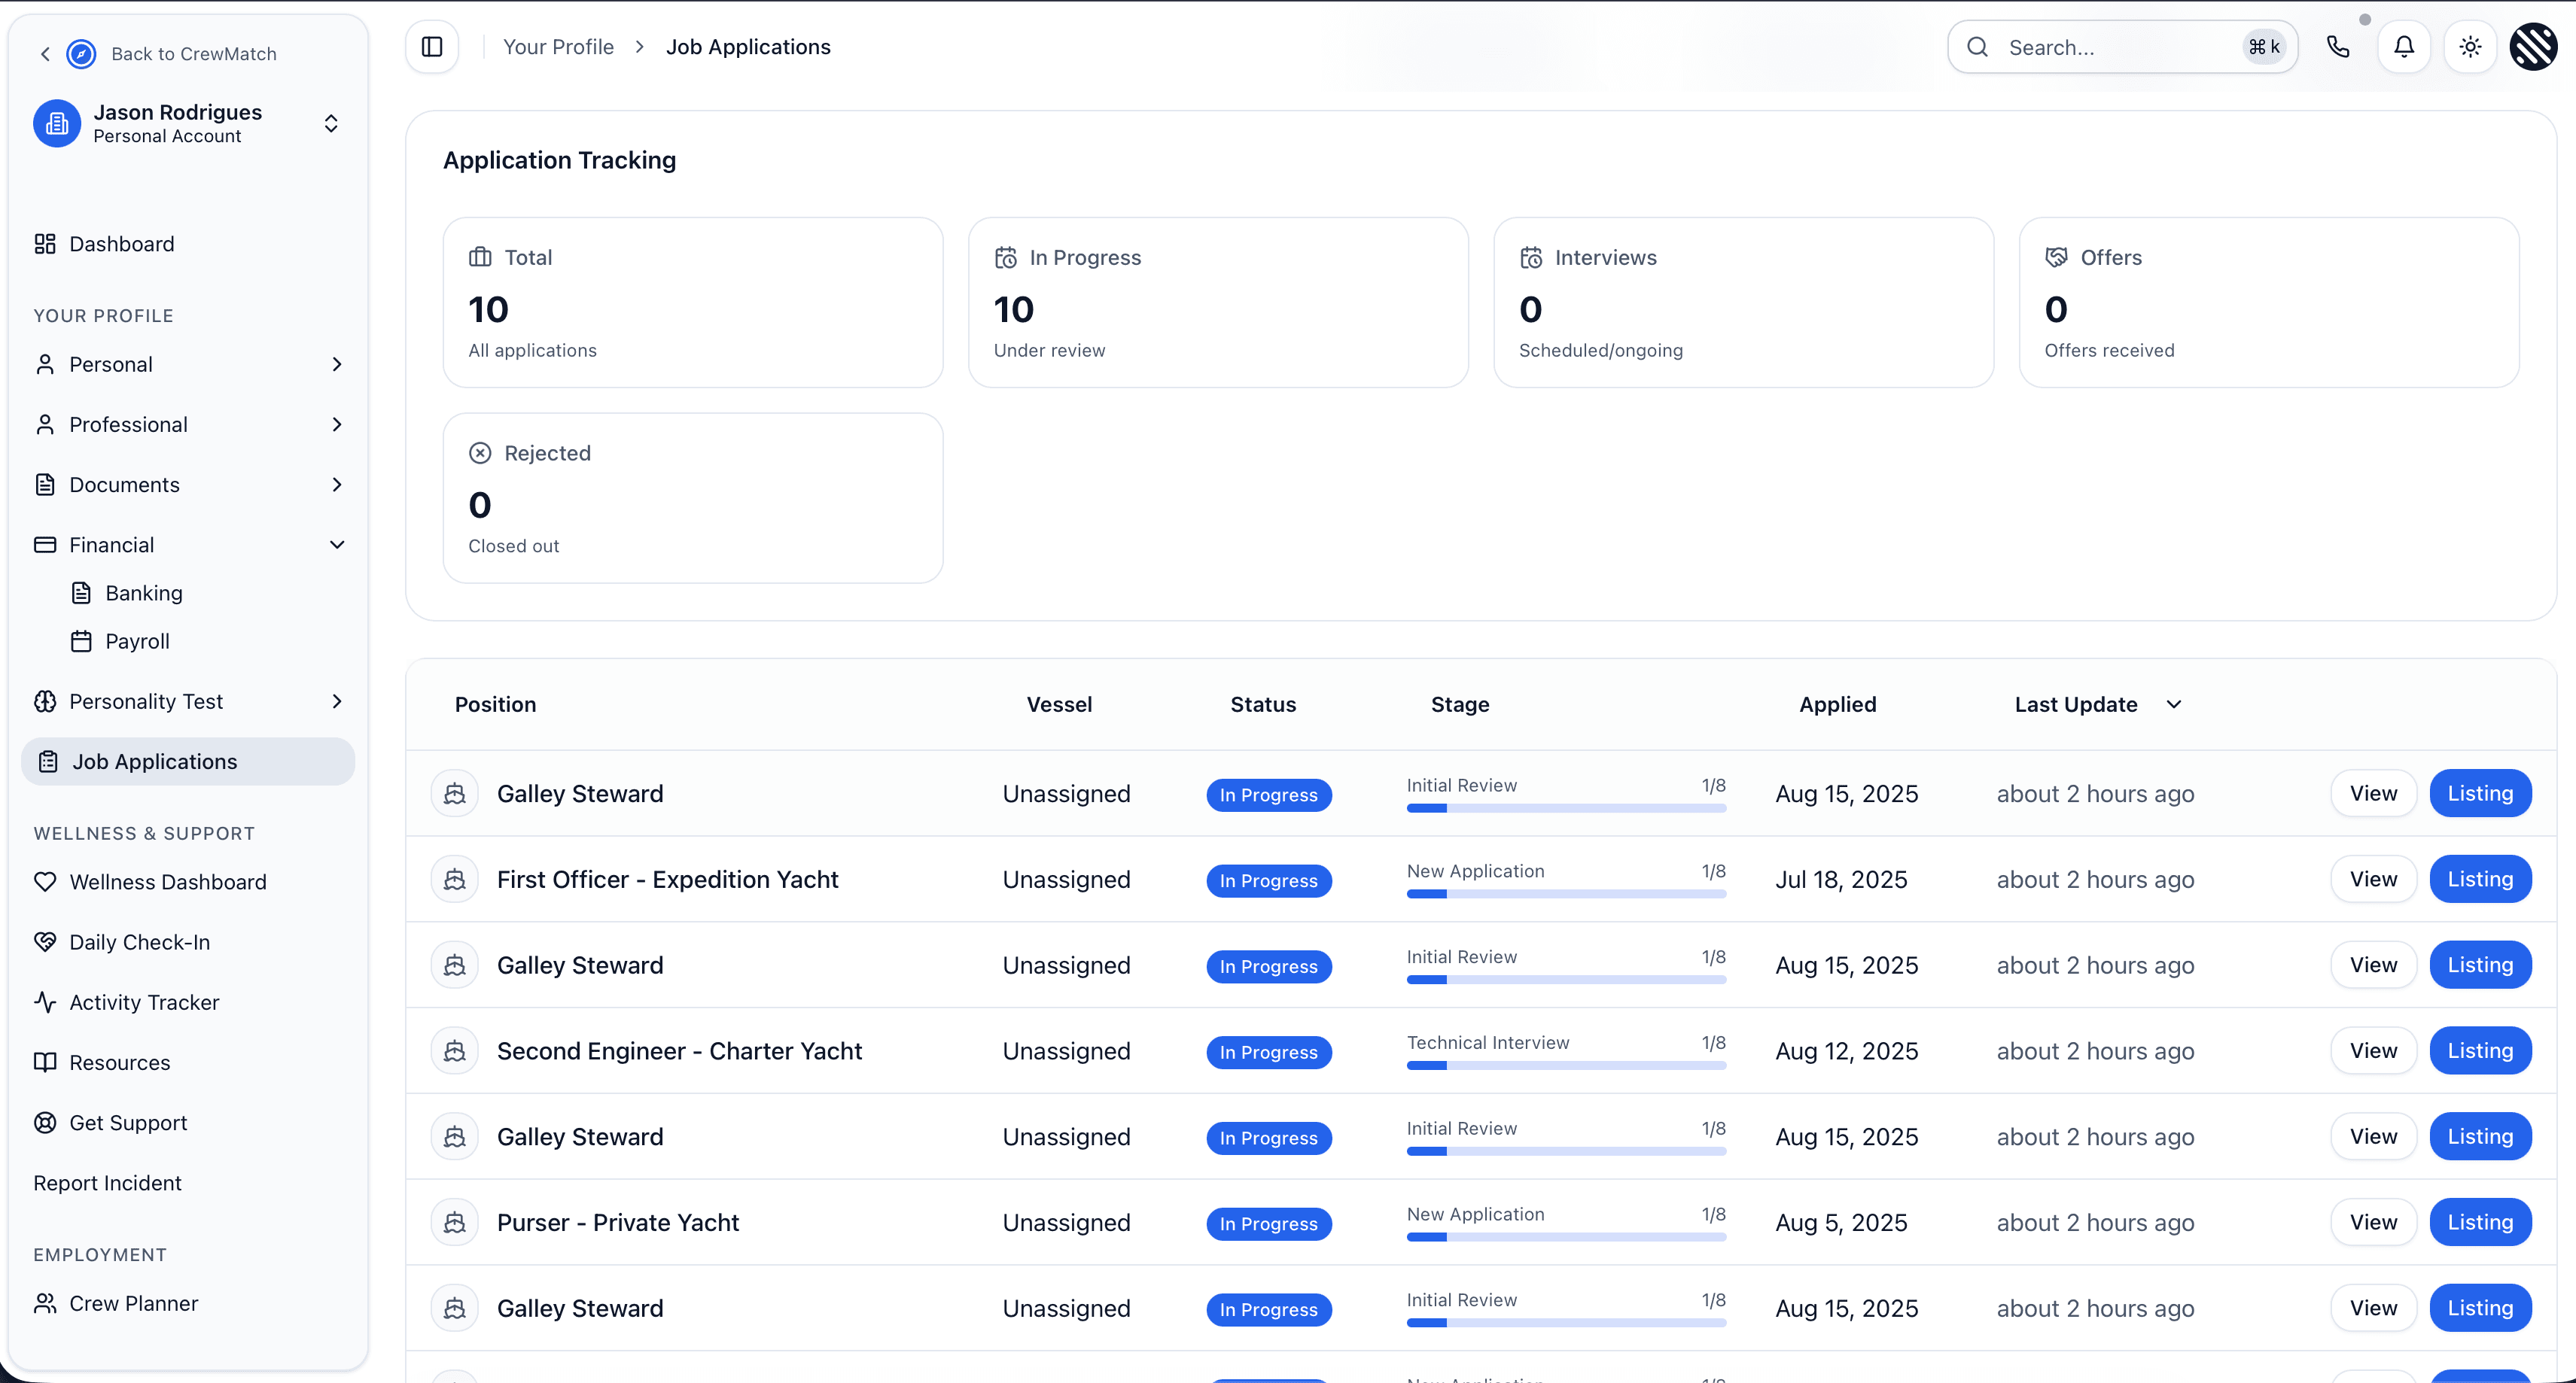Navigate to Your Profile breadcrumb

[558, 46]
